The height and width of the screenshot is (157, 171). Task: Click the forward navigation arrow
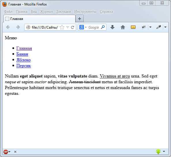(18, 27)
